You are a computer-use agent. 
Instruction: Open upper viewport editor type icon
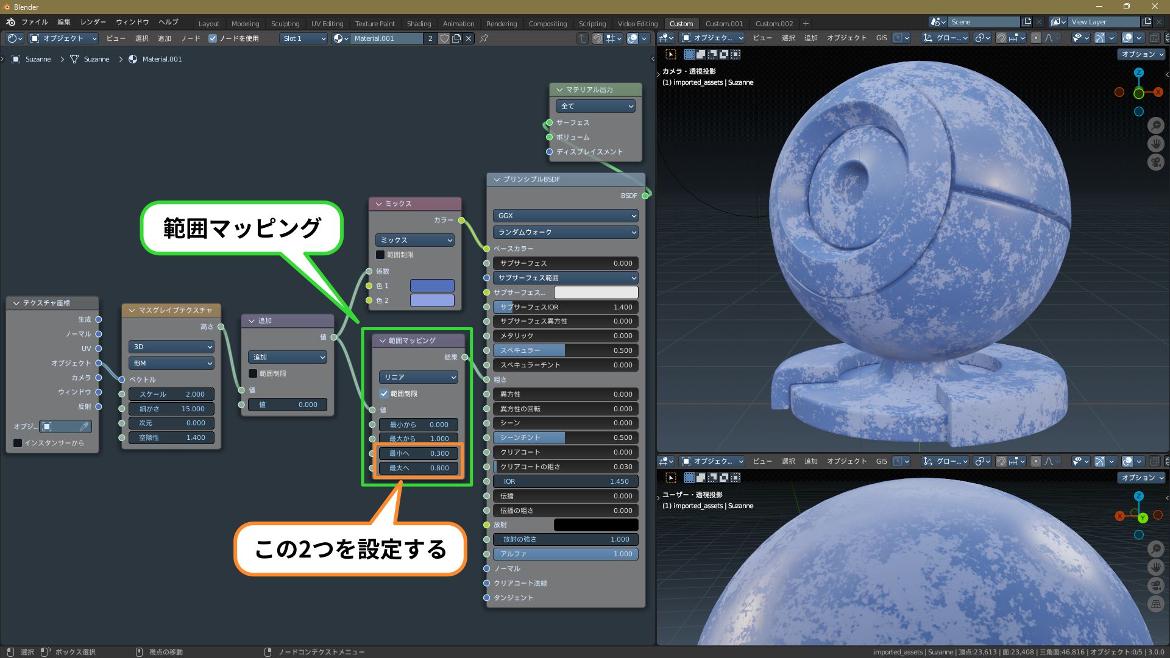(x=665, y=38)
